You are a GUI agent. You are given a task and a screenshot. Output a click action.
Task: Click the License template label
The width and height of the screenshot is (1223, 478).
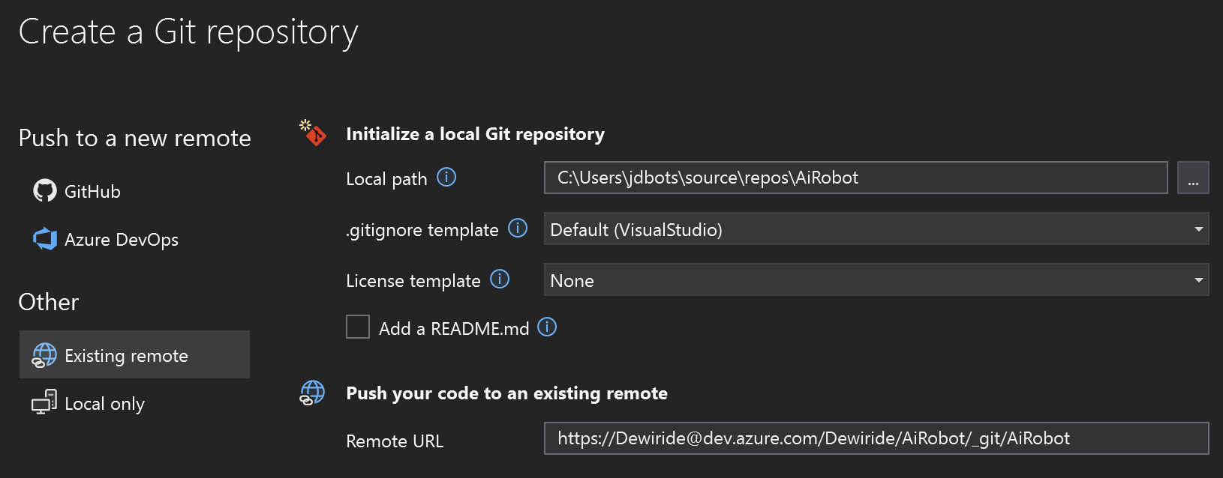(413, 281)
